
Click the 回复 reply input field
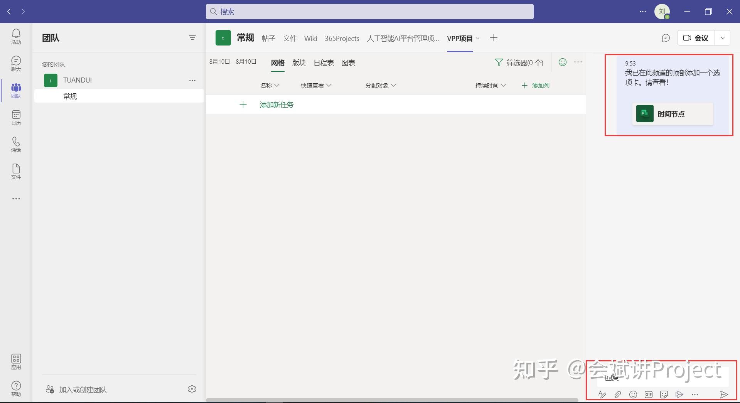pyautogui.click(x=662, y=377)
